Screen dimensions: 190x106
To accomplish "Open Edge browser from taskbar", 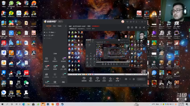I will (24, 104).
